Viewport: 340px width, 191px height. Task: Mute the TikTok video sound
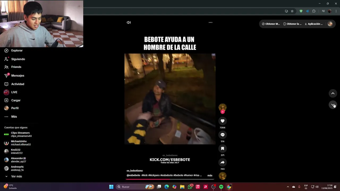pyautogui.click(x=129, y=23)
